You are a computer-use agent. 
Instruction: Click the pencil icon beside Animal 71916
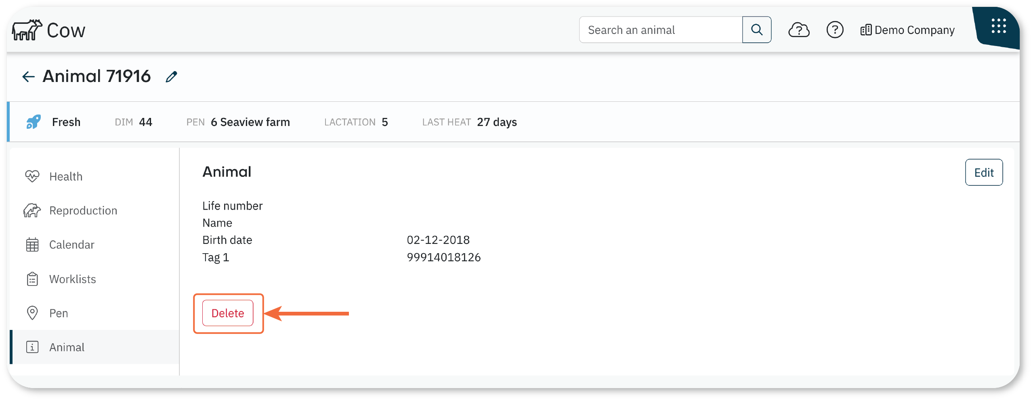(172, 77)
